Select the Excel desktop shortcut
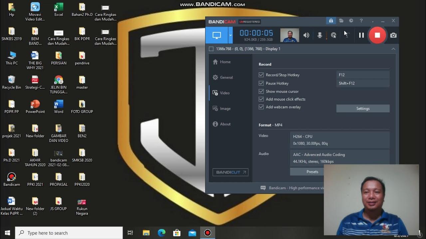 59,9
